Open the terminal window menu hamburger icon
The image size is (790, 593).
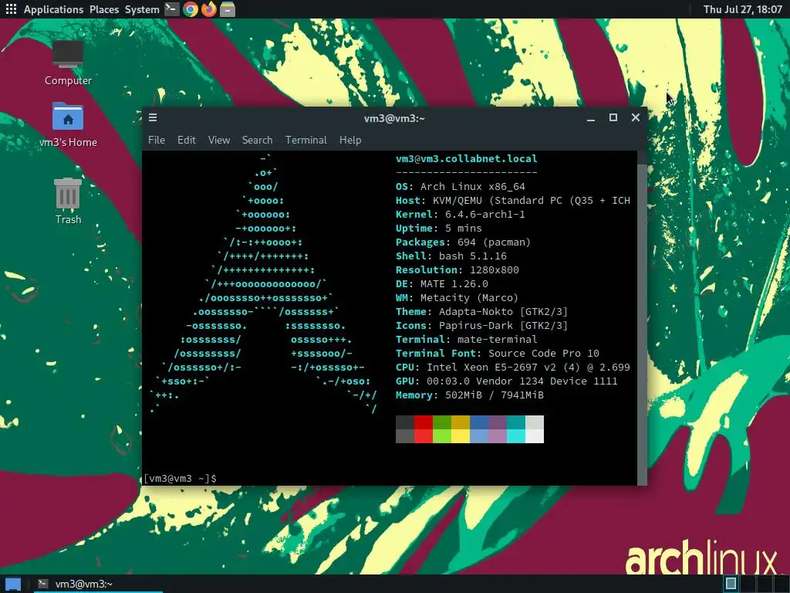click(x=153, y=117)
